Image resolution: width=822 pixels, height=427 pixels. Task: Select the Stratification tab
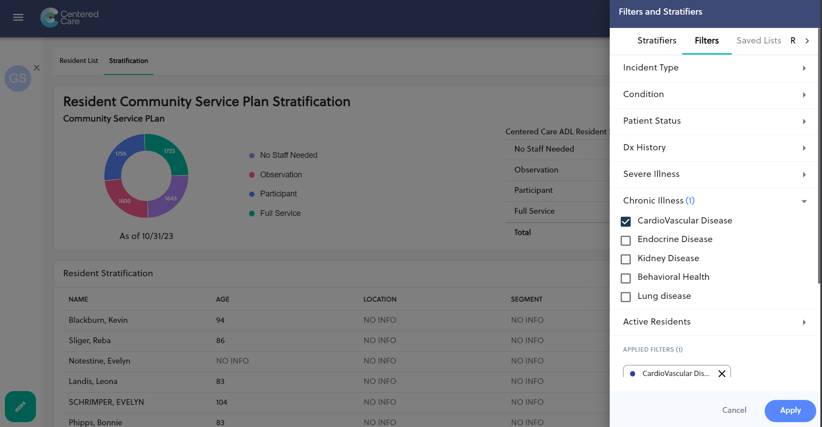pyautogui.click(x=128, y=61)
